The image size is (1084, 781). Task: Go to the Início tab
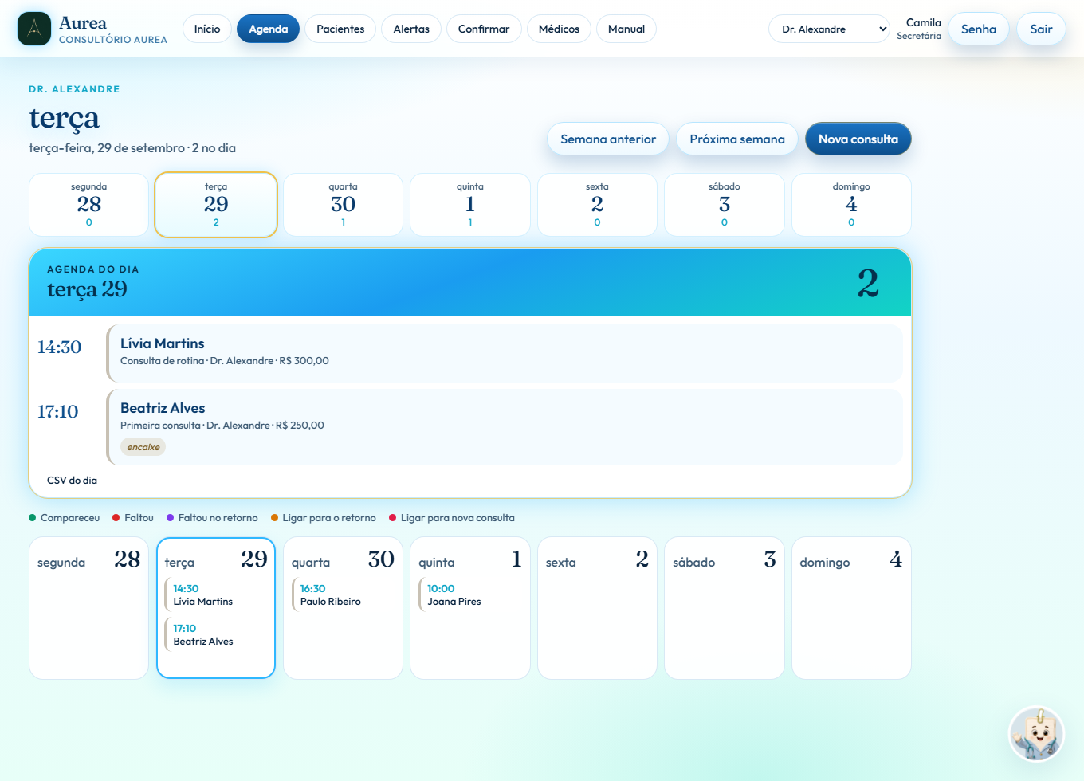click(x=207, y=29)
